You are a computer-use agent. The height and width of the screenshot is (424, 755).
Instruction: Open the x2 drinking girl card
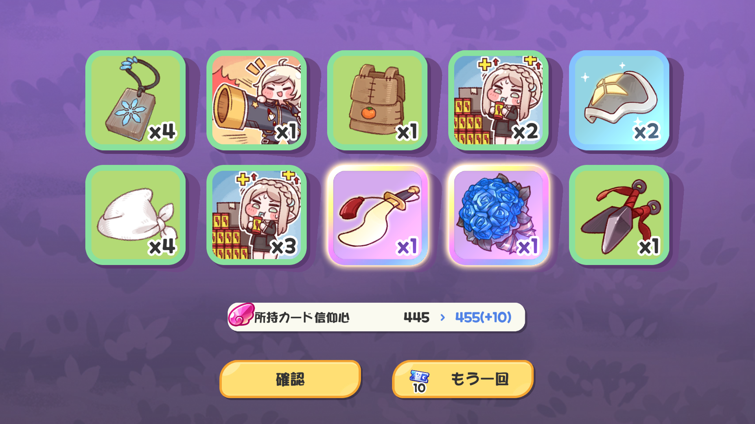point(498,100)
